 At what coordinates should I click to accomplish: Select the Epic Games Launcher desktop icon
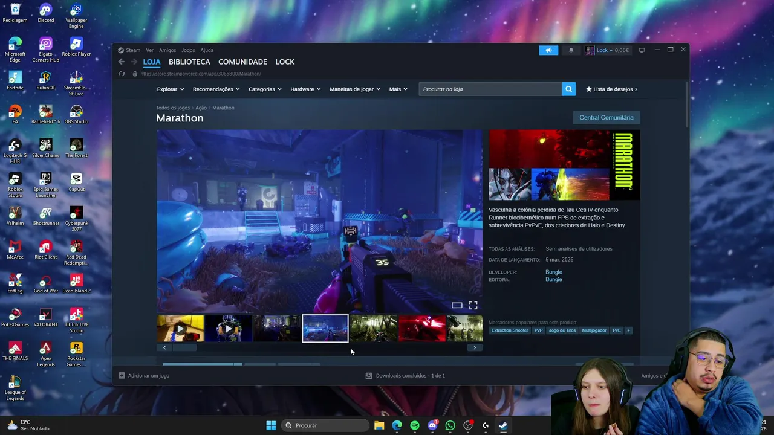pos(46,185)
